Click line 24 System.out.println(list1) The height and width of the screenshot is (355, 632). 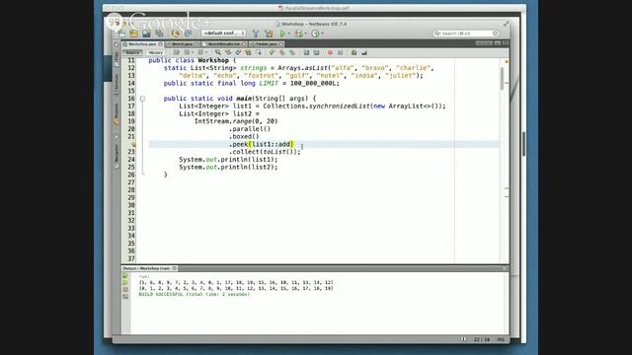(x=228, y=160)
